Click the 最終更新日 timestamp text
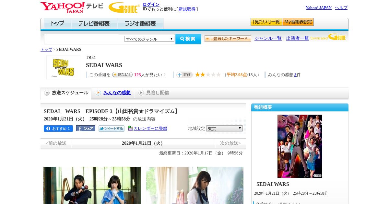The image size is (389, 204). tap(201, 153)
